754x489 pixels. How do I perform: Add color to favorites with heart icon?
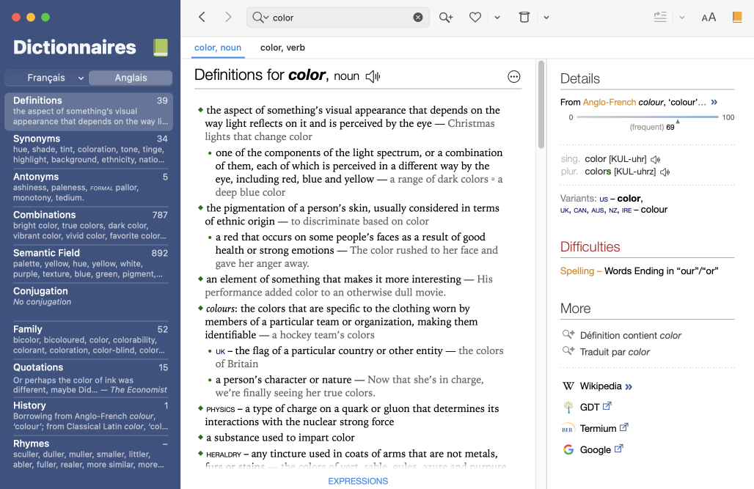tap(475, 18)
